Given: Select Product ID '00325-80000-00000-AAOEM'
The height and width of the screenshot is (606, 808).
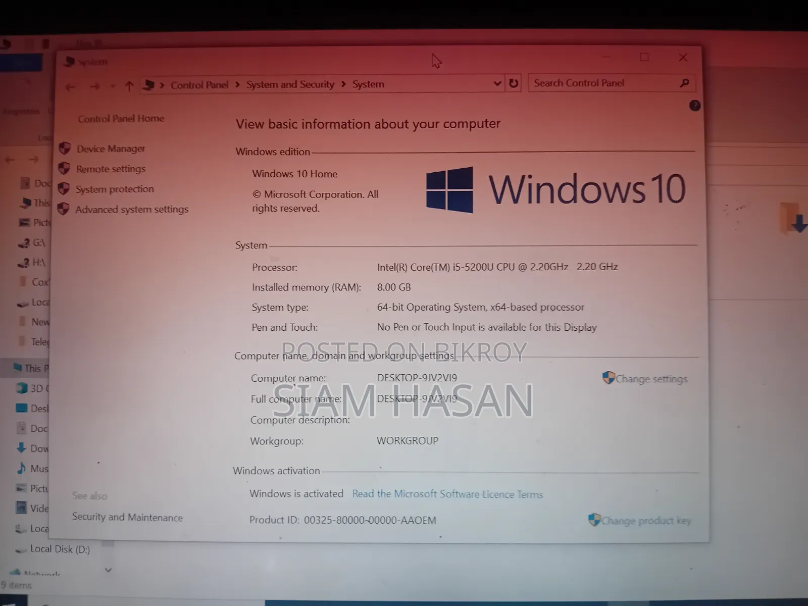Looking at the screenshot, I should click(x=370, y=520).
